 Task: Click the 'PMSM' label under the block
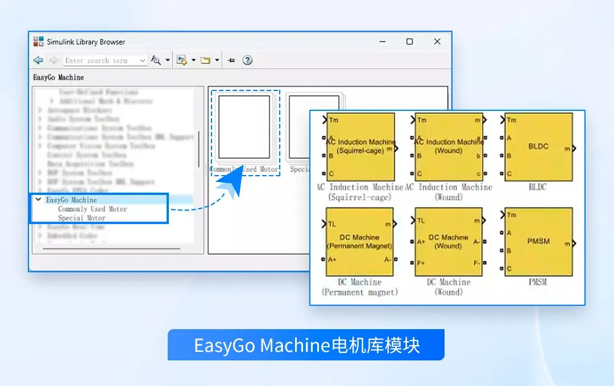pyautogui.click(x=538, y=282)
